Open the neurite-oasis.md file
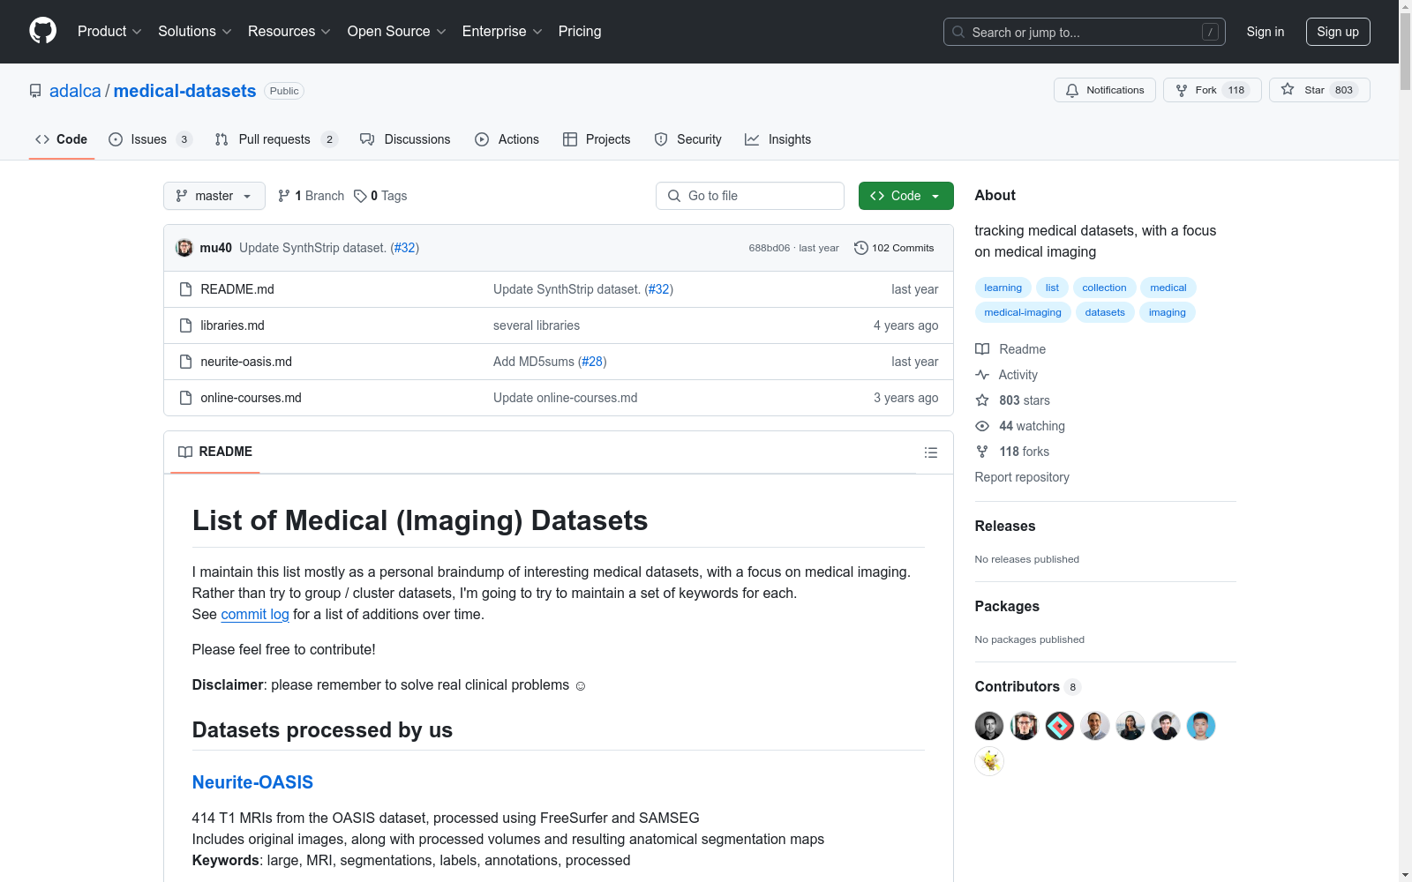This screenshot has height=882, width=1412. click(246, 362)
